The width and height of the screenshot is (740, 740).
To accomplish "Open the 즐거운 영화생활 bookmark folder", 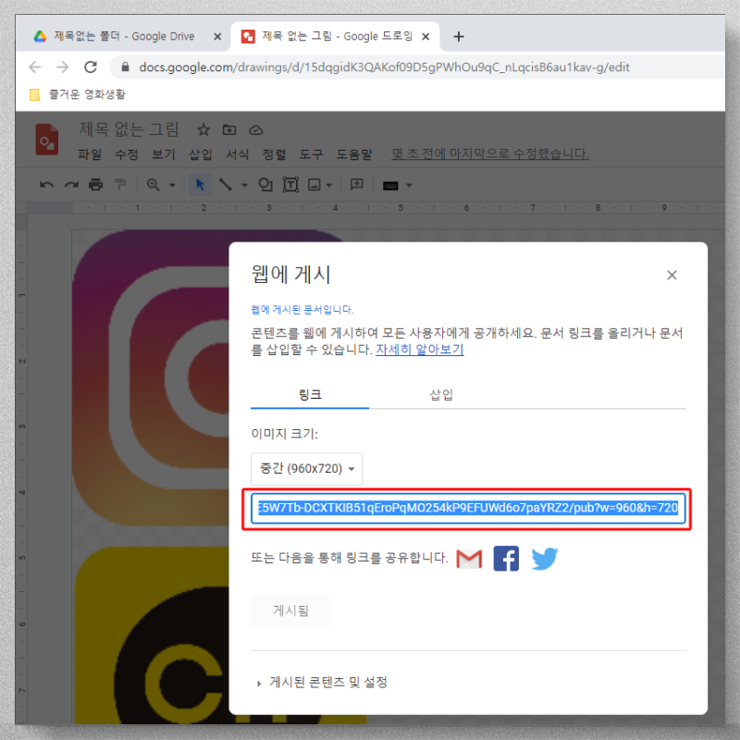I will tap(78, 94).
